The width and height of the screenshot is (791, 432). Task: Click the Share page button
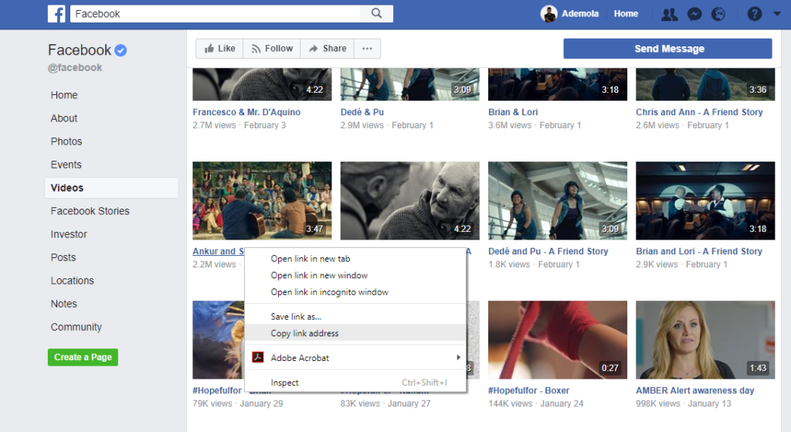click(328, 49)
